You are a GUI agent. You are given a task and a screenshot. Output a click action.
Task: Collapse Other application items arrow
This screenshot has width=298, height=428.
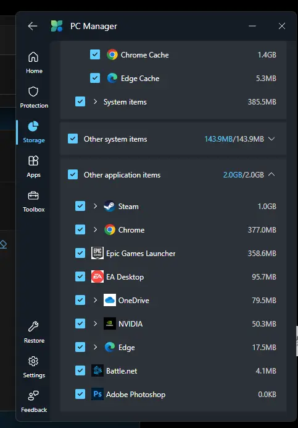[x=271, y=174]
